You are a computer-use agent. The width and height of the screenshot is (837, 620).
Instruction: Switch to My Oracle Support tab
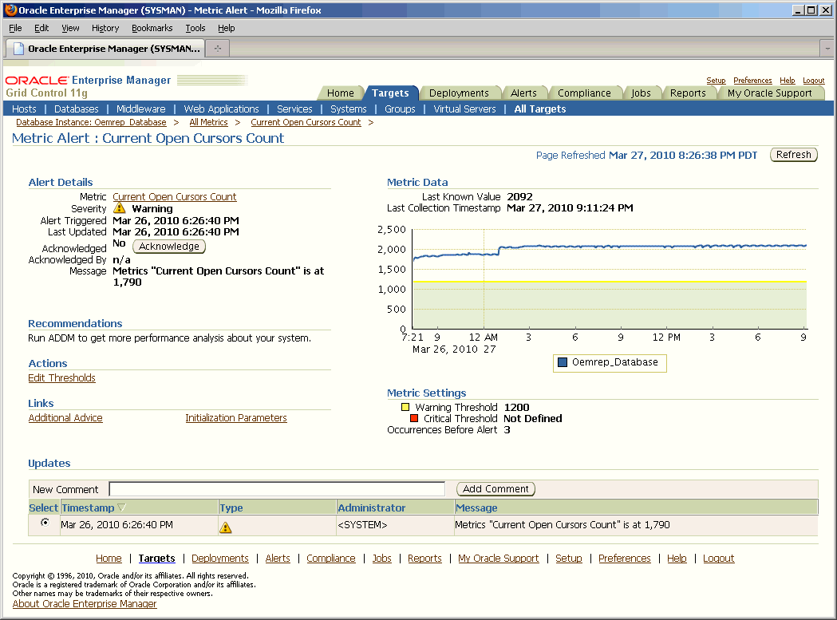pos(770,93)
